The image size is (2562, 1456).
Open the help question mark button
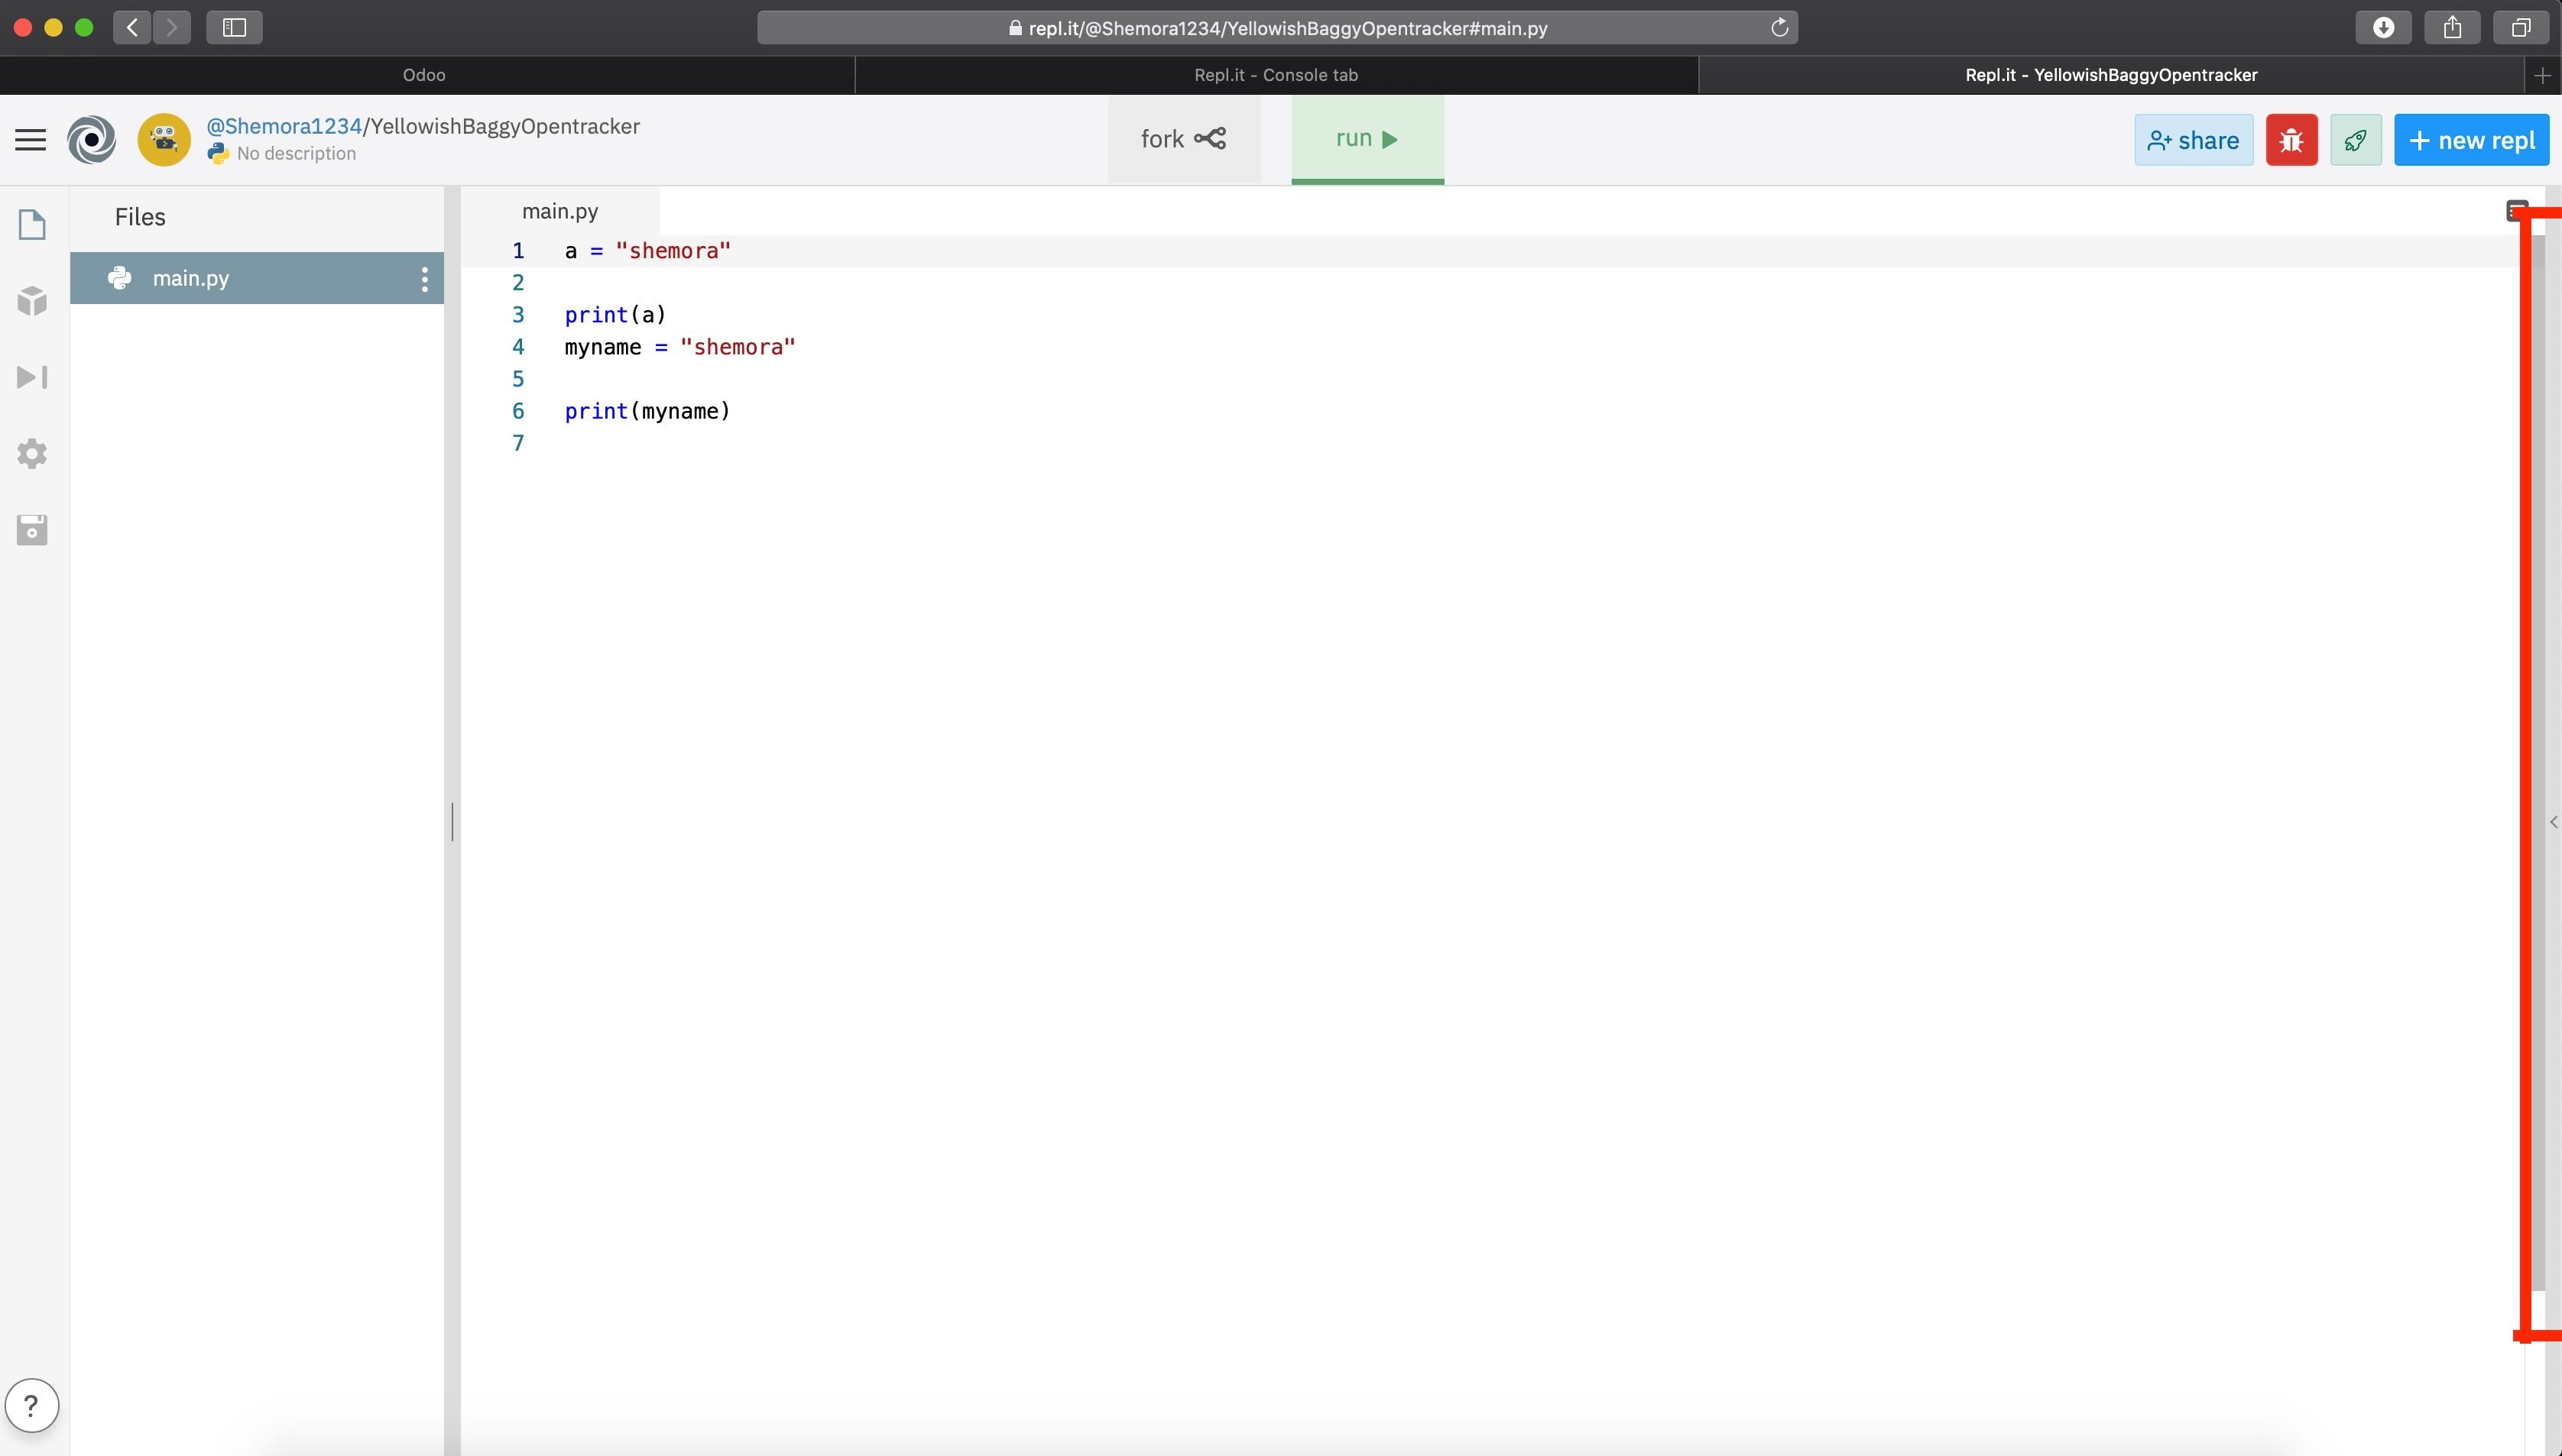click(32, 1405)
